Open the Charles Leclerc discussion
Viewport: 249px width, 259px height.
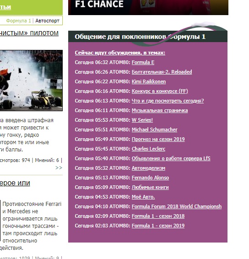point(148,149)
